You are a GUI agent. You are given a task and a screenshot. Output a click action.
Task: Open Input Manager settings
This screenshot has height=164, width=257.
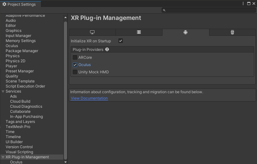18,36
